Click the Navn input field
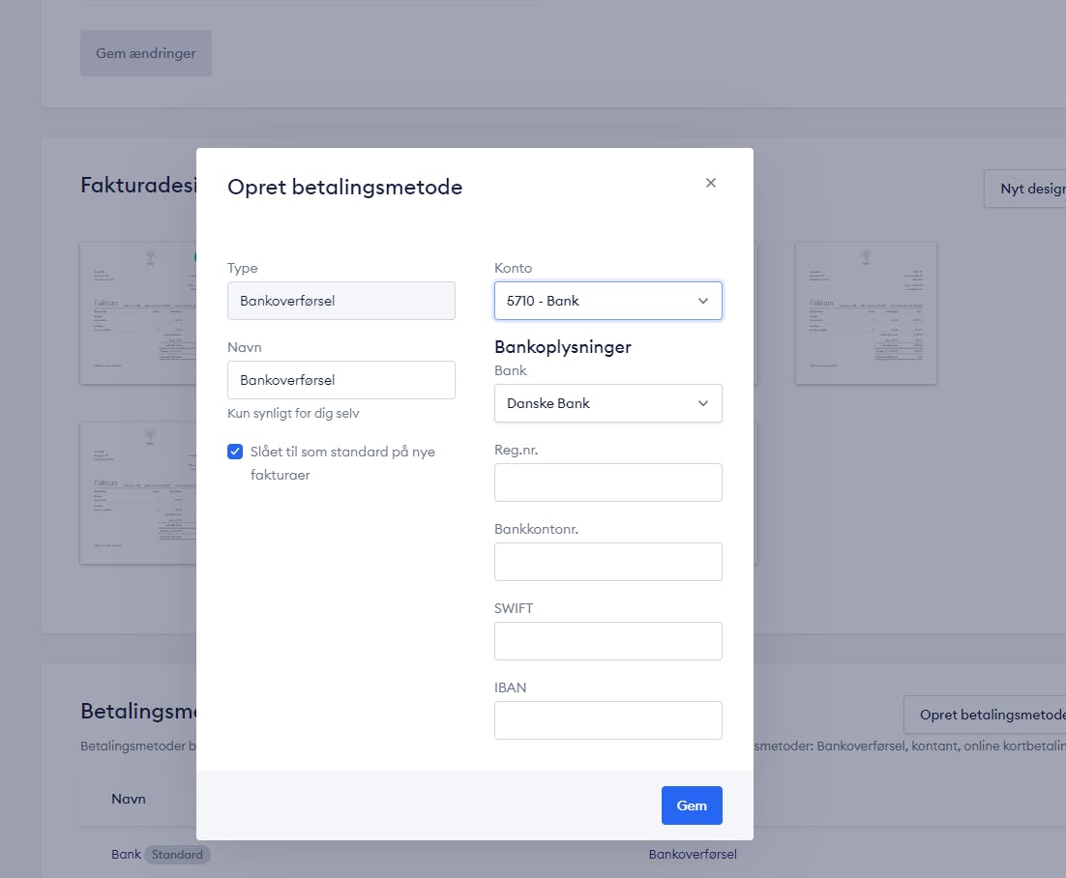Screen dimensions: 1066x878 [x=341, y=380]
